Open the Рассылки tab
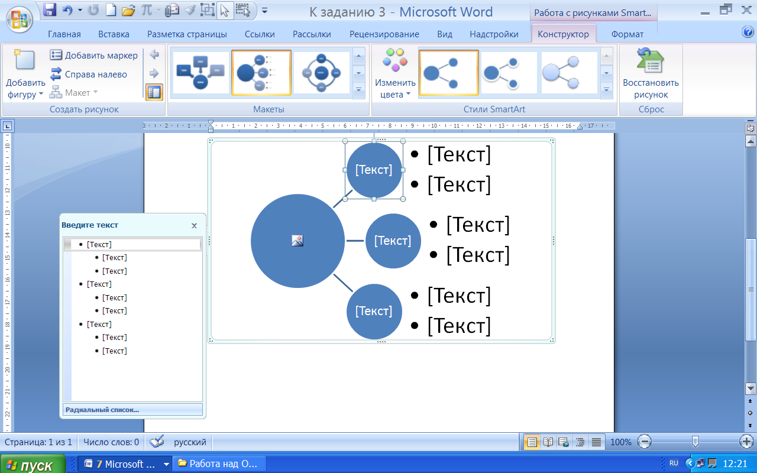Screen dimensions: 757x473 (x=312, y=34)
